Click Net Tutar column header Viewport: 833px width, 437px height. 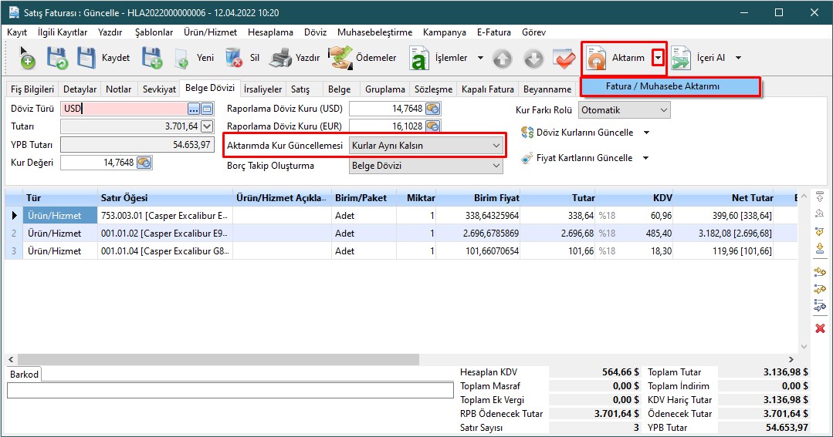coord(723,198)
